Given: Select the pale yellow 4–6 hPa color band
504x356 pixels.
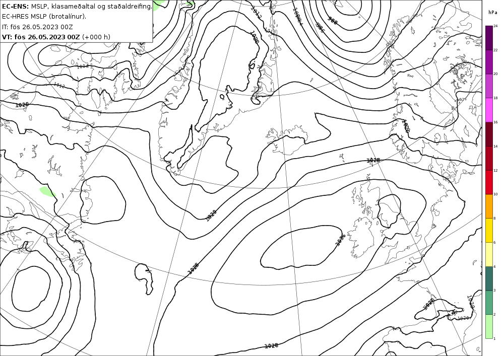Looking at the screenshot, I should [x=489, y=255].
